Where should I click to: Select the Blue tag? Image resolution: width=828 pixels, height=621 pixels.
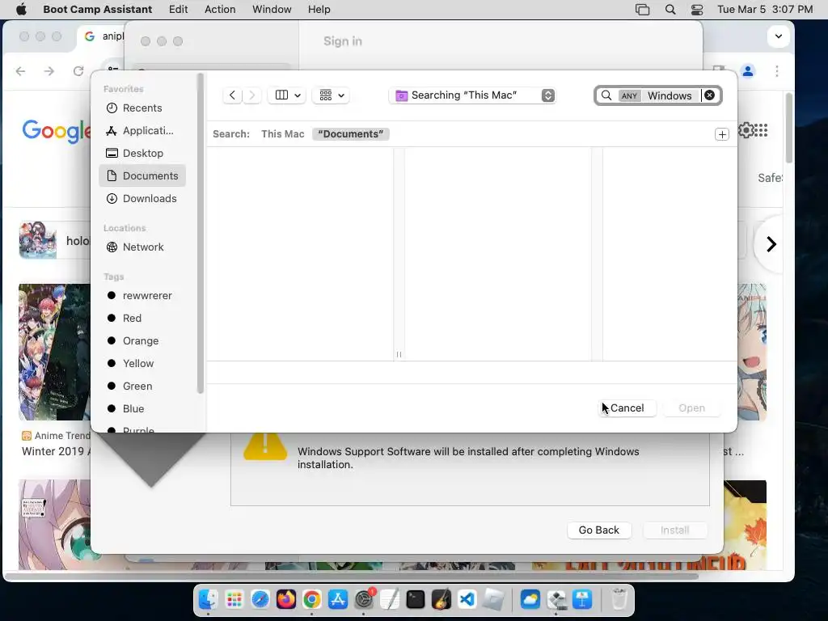click(x=142, y=409)
